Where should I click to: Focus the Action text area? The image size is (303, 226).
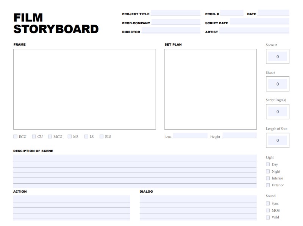pos(72,208)
